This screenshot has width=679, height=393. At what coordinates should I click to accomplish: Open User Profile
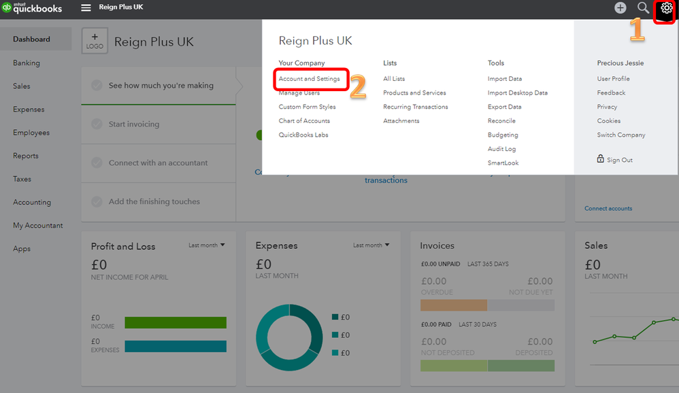(x=613, y=79)
